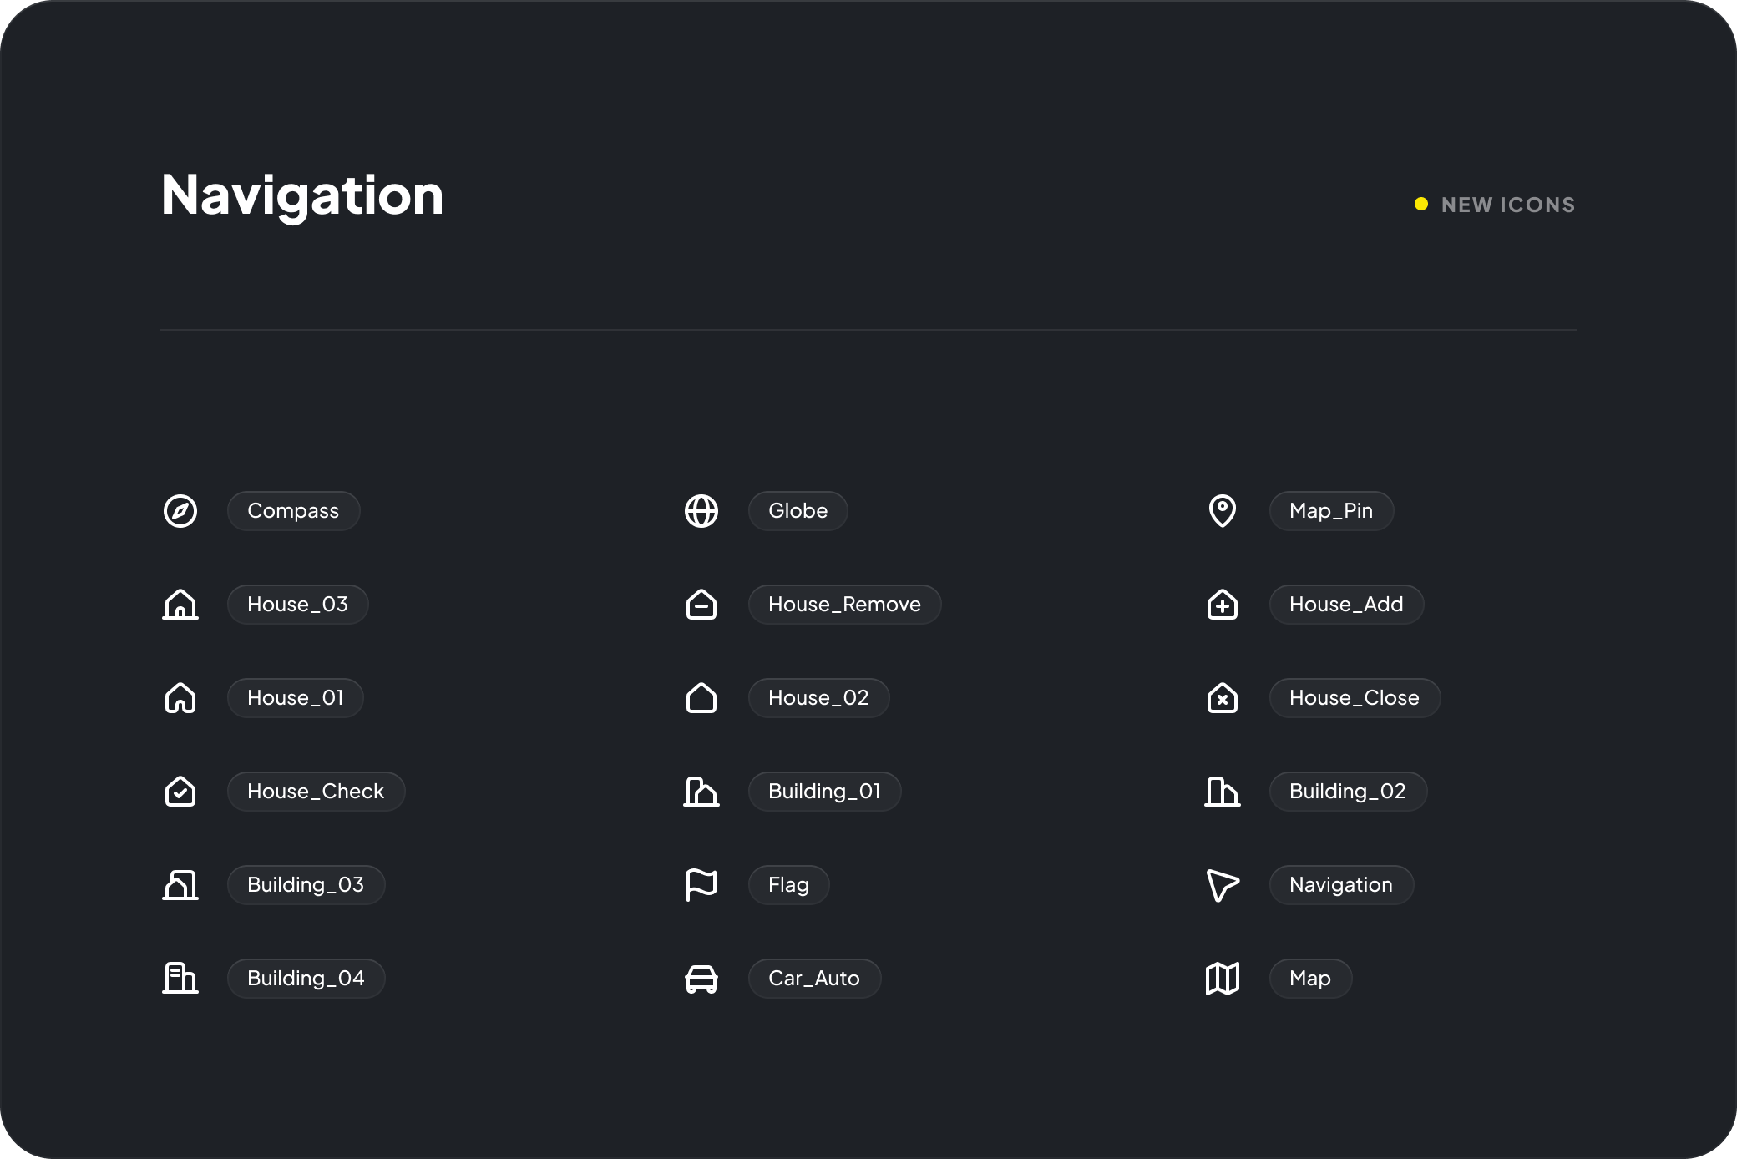
Task: Click the House_01 label pill
Action: (x=295, y=698)
